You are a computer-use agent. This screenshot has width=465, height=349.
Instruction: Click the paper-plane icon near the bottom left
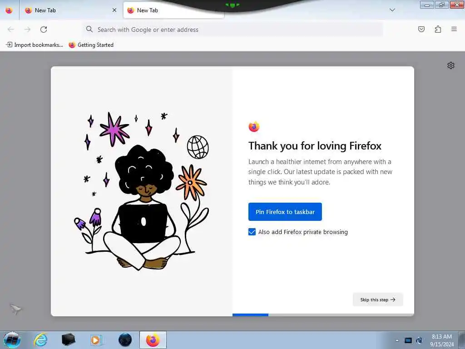tap(15, 309)
